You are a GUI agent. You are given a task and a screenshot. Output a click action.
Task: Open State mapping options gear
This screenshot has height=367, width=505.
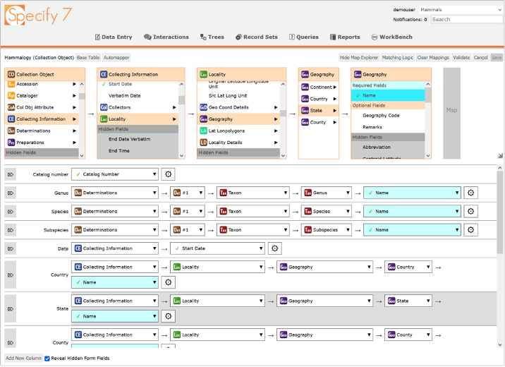point(168,316)
